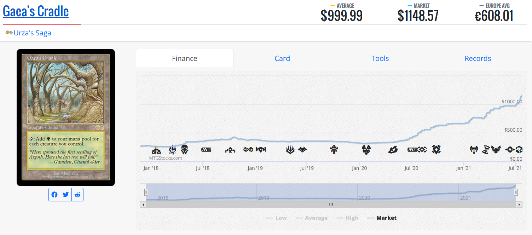Click the Urza's Saga set symbol icon
The width and height of the screenshot is (532, 235).
coord(9,33)
